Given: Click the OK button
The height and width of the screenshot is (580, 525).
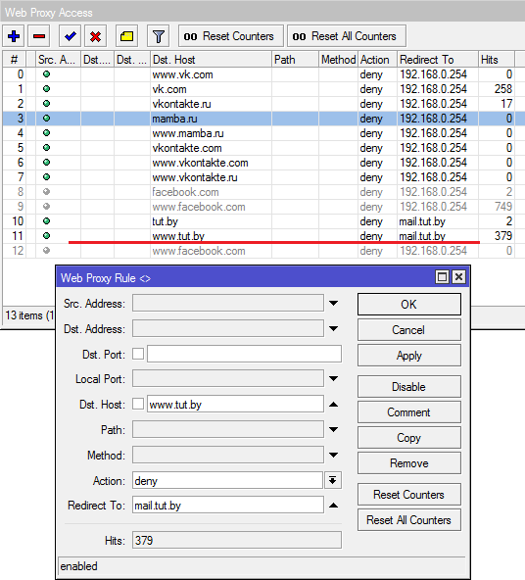Looking at the screenshot, I should pos(409,305).
